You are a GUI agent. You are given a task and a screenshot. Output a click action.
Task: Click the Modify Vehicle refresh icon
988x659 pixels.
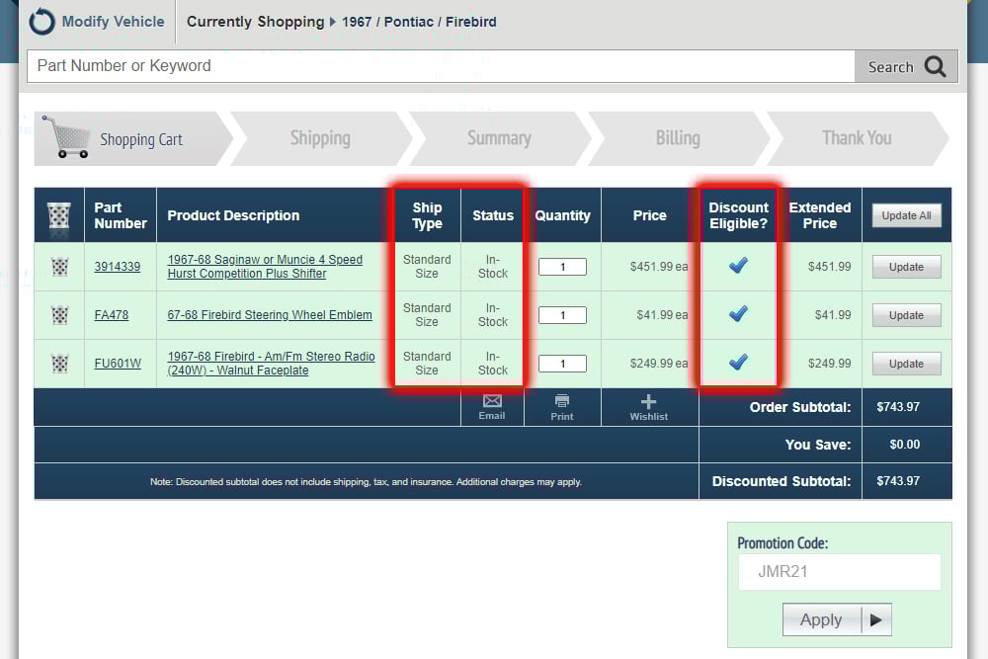click(41, 22)
